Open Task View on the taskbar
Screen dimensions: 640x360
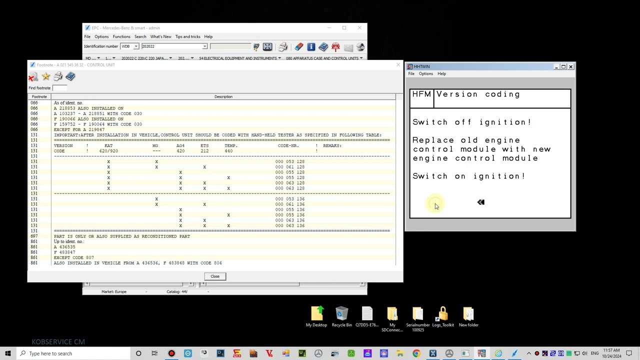point(154,353)
